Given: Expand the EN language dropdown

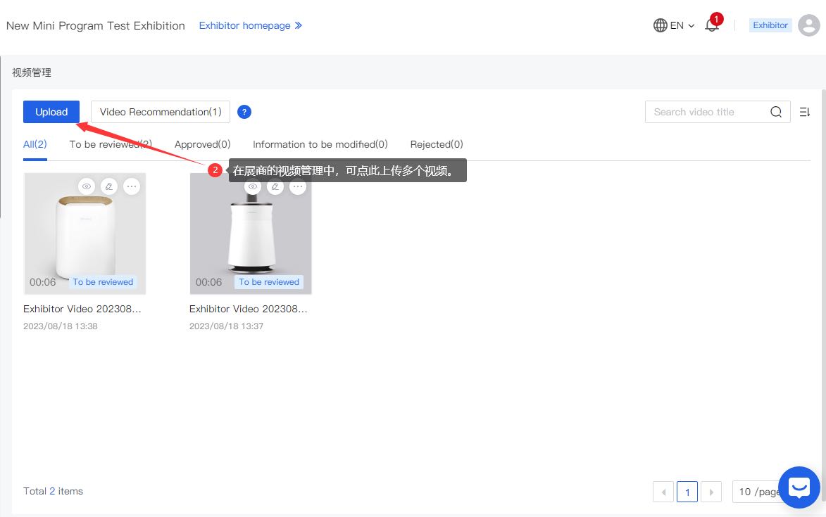Looking at the screenshot, I should 674,25.
